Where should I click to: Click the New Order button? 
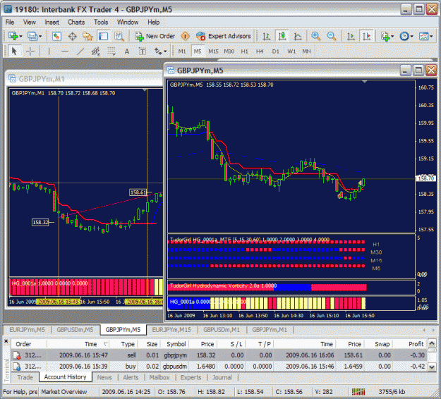[x=155, y=36]
